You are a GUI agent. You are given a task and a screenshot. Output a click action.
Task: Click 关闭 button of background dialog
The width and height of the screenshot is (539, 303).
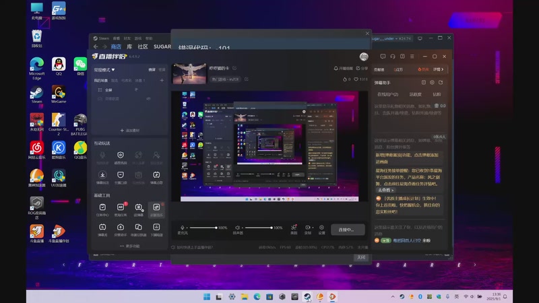click(x=361, y=257)
